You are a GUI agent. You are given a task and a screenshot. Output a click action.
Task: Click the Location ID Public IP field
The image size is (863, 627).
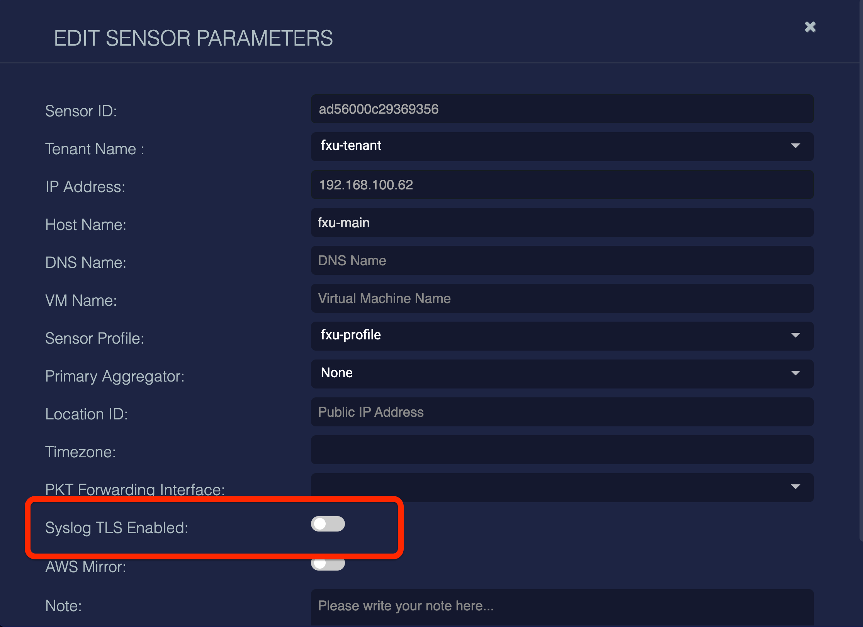click(562, 412)
